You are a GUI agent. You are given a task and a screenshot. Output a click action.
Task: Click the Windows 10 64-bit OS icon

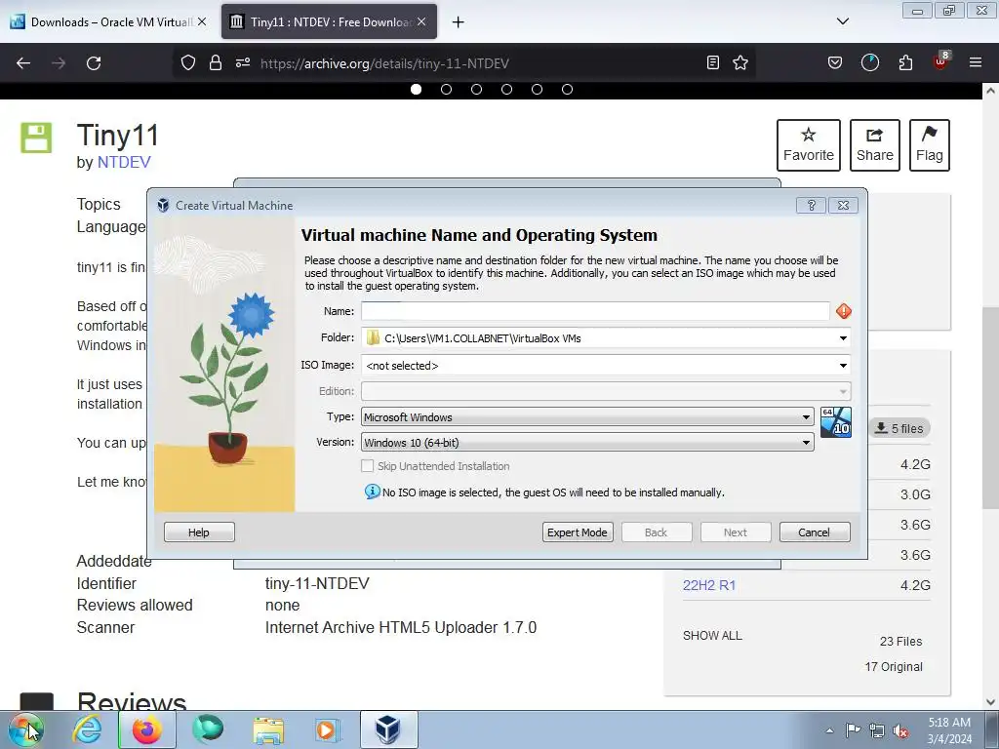tap(835, 422)
